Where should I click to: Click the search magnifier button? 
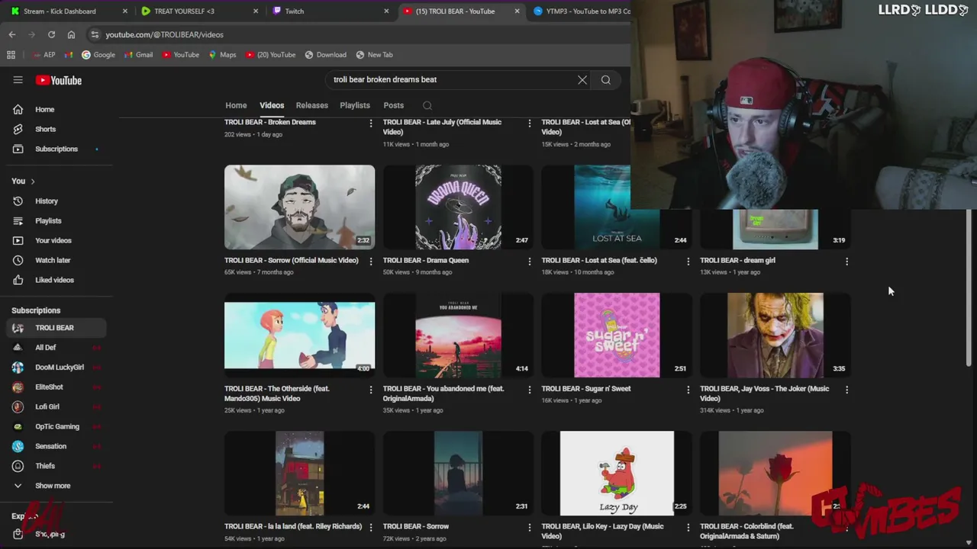tap(606, 79)
